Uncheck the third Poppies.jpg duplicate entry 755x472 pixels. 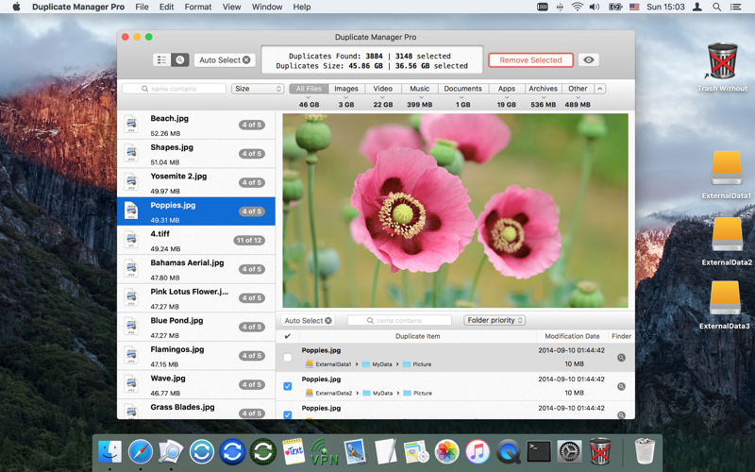(x=288, y=413)
